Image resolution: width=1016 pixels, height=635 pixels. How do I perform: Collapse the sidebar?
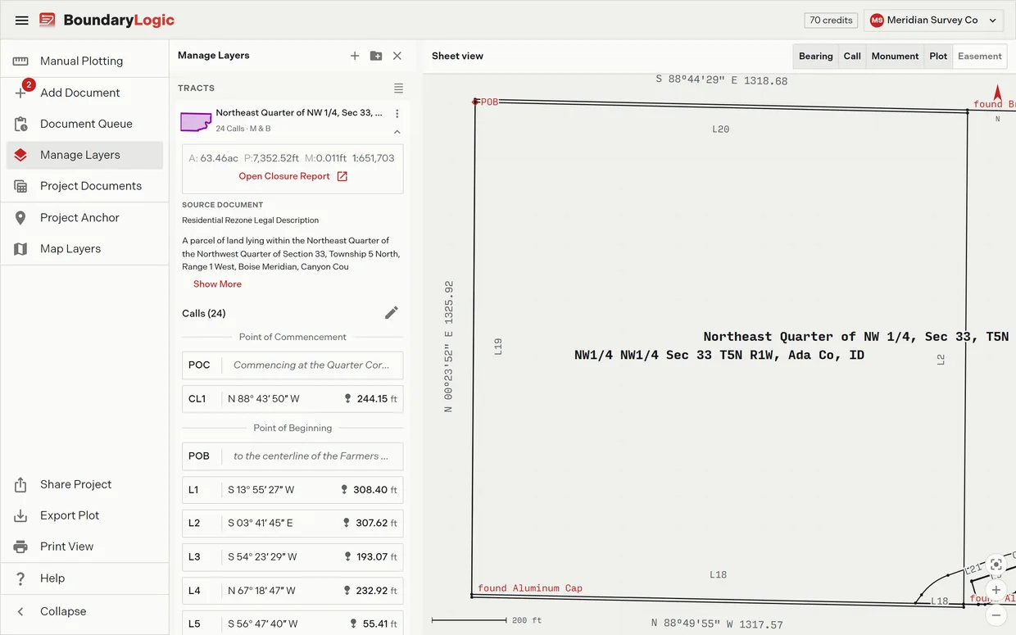[x=84, y=611]
